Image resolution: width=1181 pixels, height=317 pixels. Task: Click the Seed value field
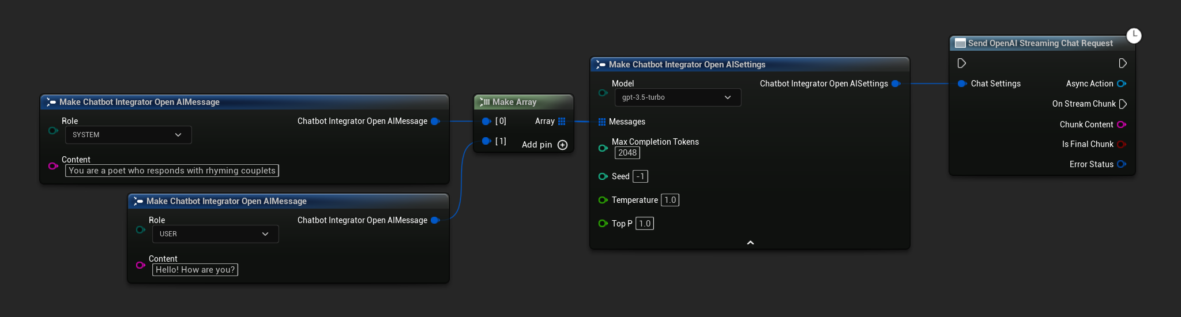click(x=640, y=176)
